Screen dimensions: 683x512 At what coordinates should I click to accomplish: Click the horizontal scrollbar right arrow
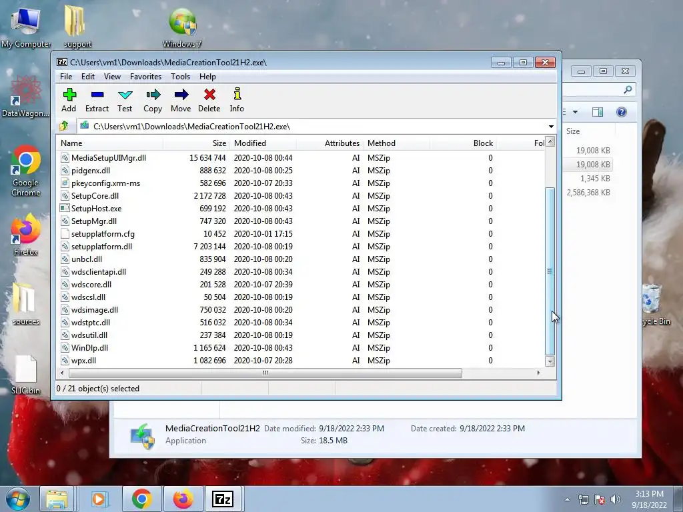[x=539, y=373]
